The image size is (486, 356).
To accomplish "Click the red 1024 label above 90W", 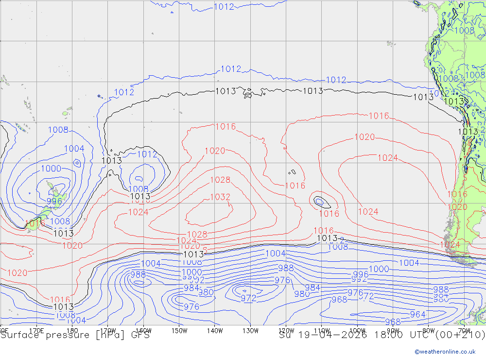I will (x=388, y=158).
